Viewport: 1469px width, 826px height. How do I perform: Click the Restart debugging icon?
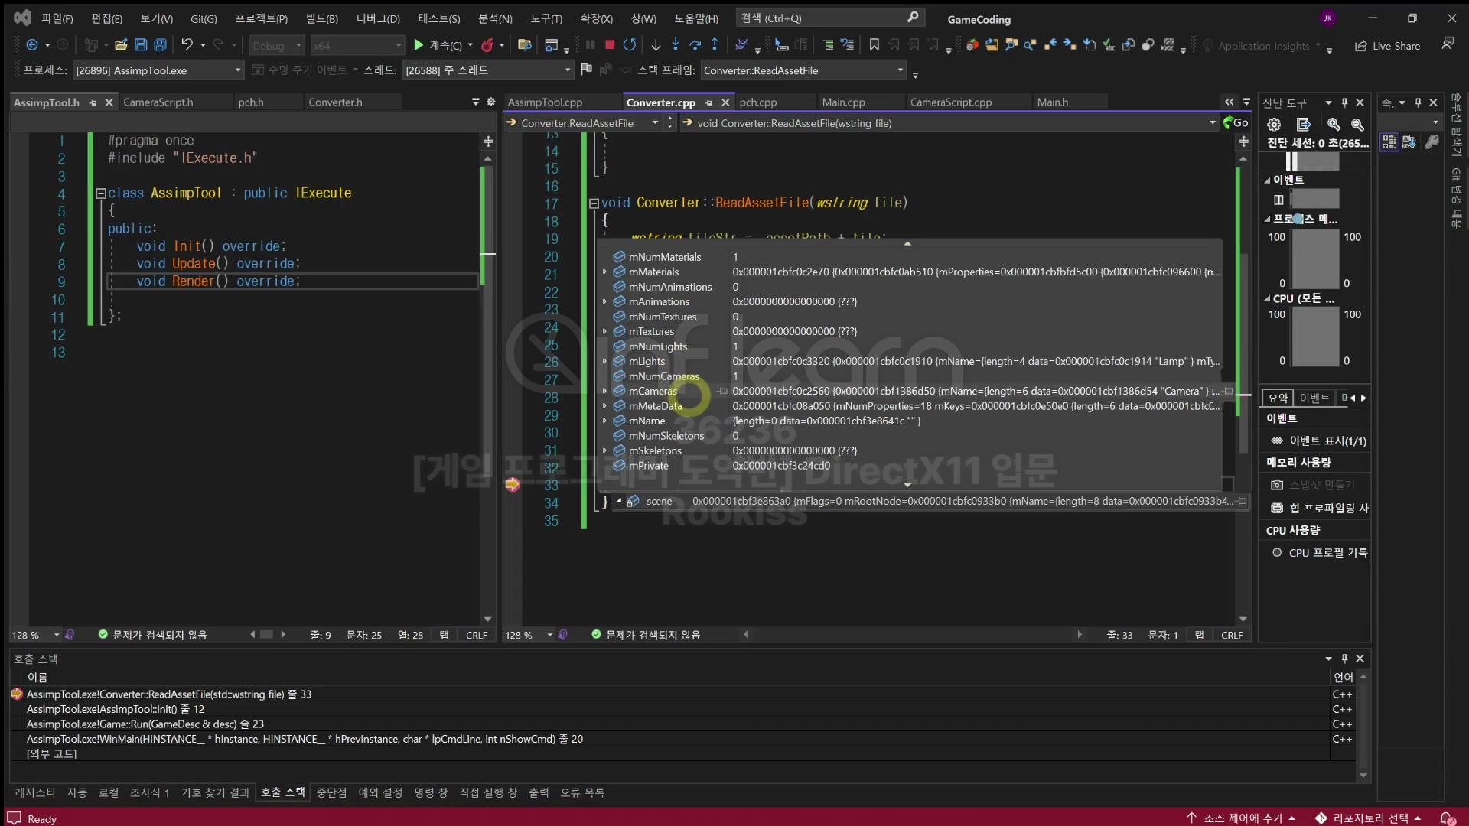629,45
